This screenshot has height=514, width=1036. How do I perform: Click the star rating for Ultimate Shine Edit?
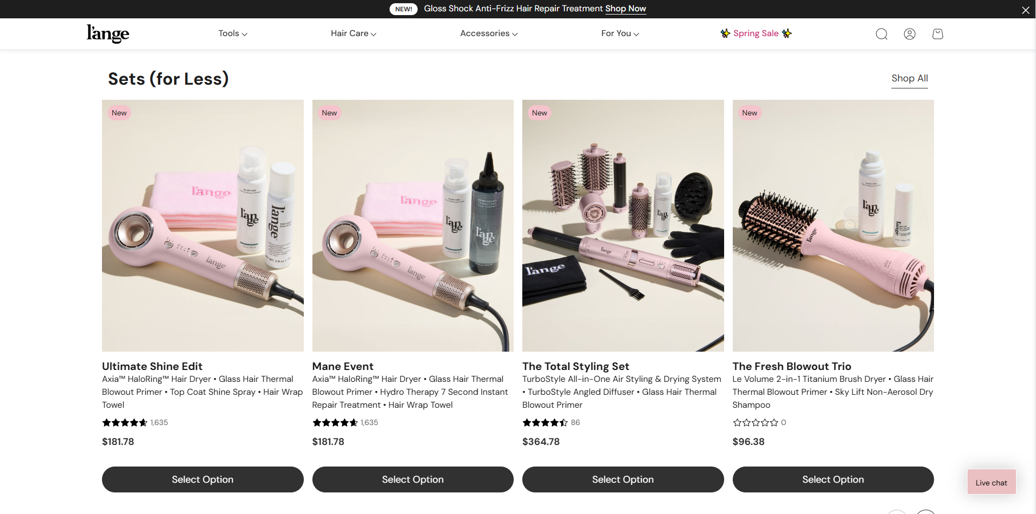125,422
